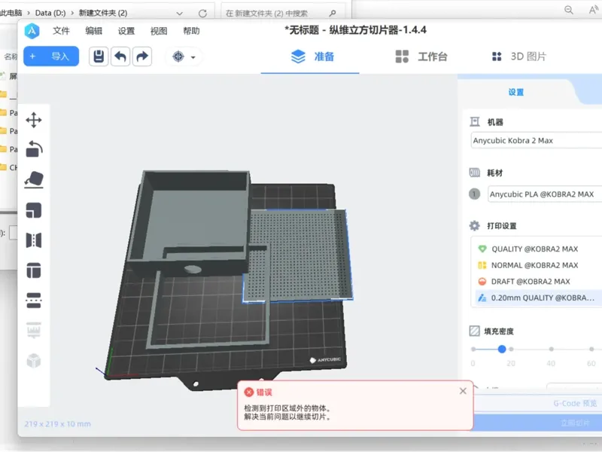Open the Cut model tool
The image size is (602, 452).
coord(34,270)
